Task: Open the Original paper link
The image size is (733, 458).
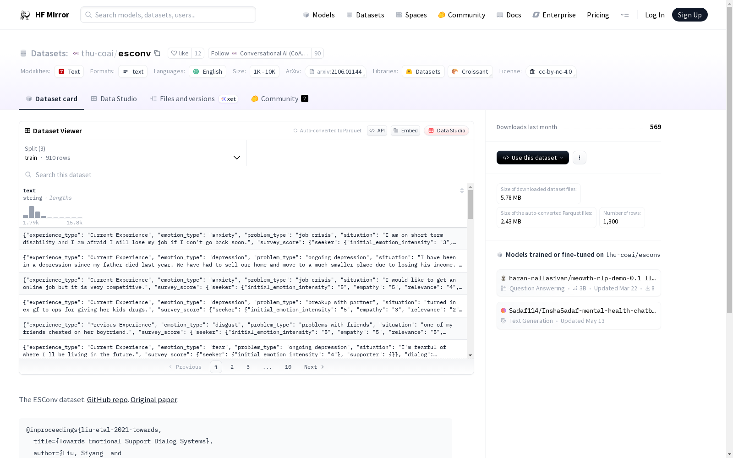Action: click(x=154, y=399)
